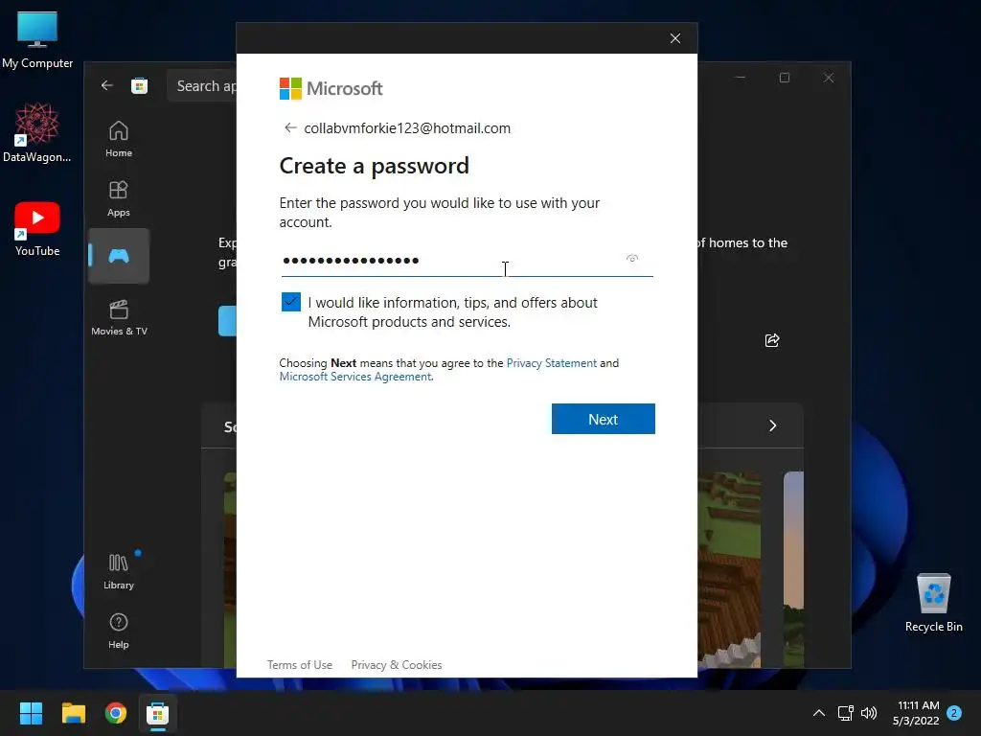Click the Microsoft logo in dialog

tap(331, 88)
